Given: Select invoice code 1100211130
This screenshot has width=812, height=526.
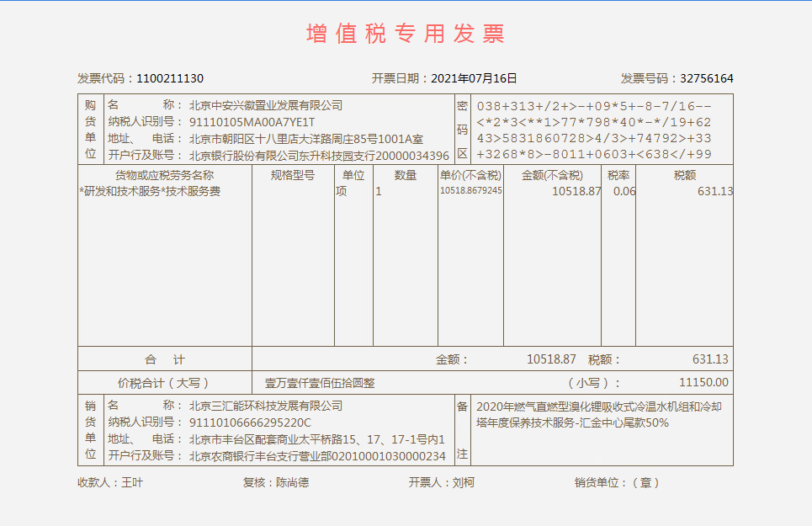Looking at the screenshot, I should (x=170, y=79).
